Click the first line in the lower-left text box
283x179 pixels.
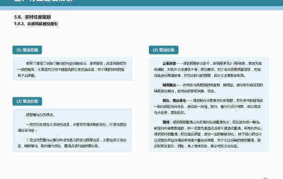click(x=40, y=115)
